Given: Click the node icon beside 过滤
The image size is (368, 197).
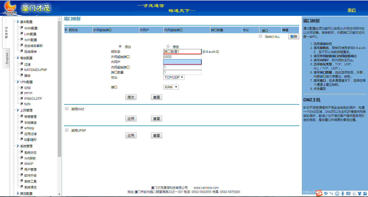Looking at the screenshot, I should [22, 64].
